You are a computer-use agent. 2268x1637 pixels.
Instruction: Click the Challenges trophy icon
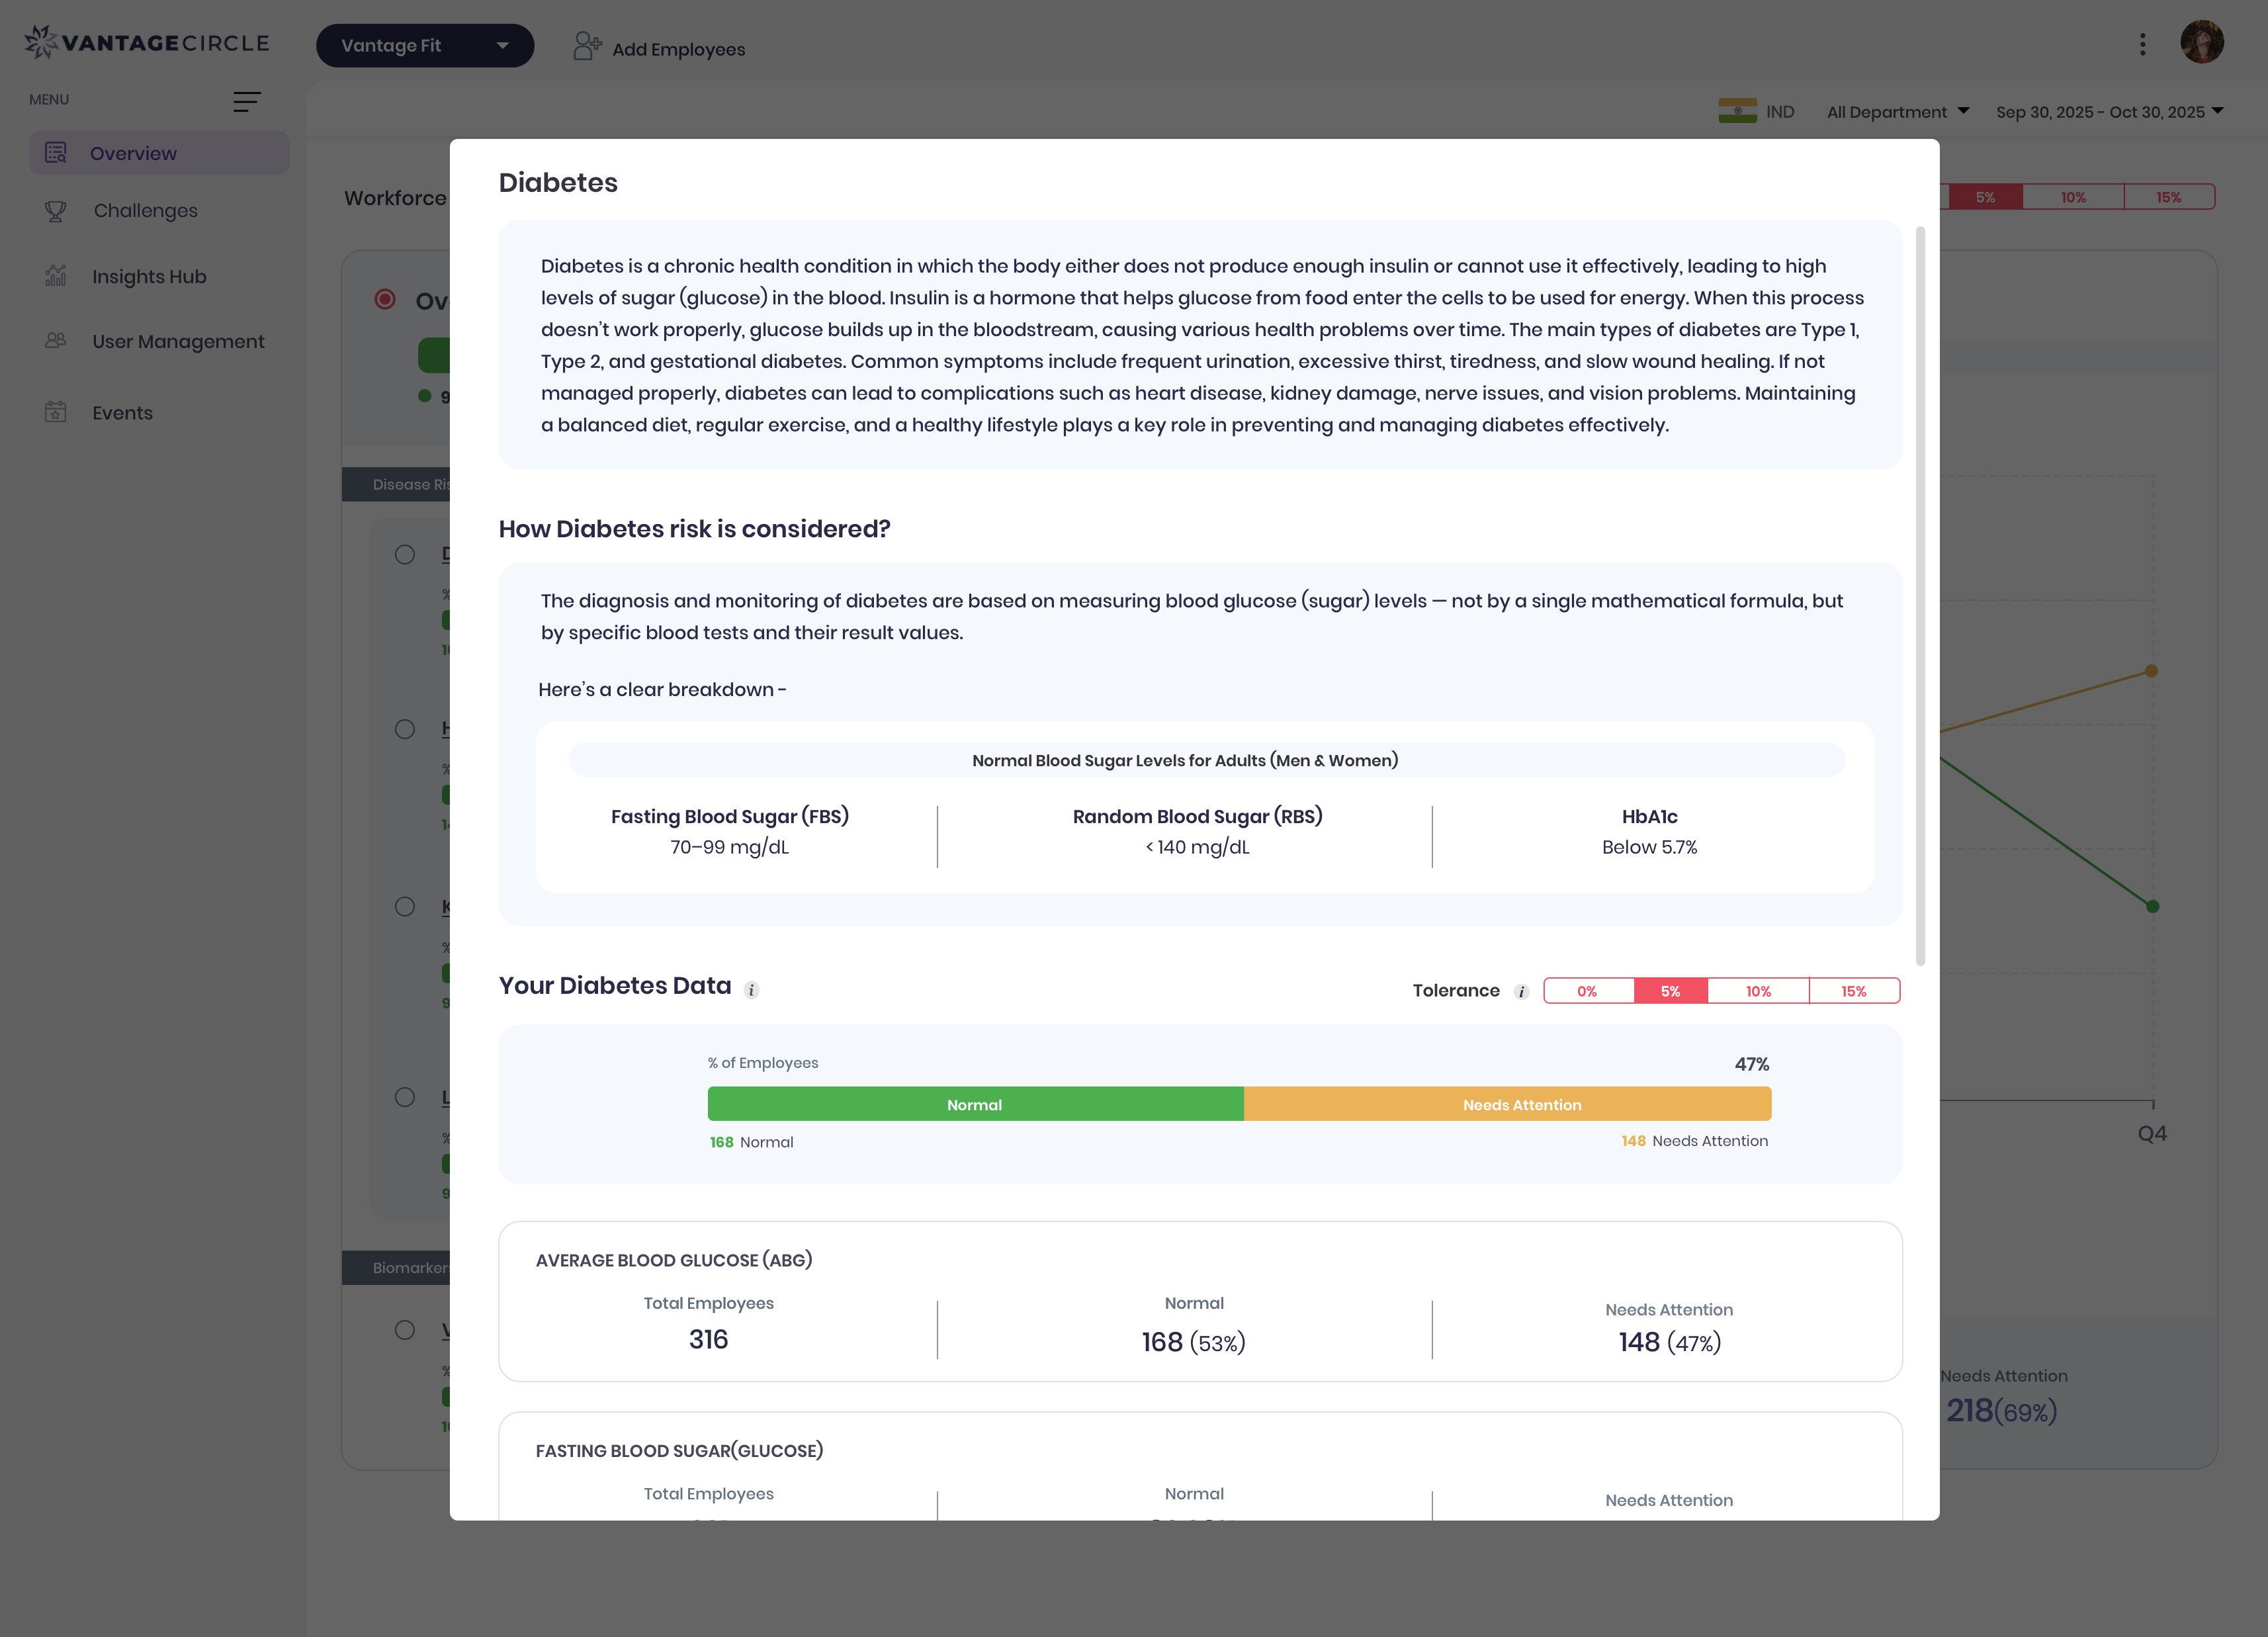pyautogui.click(x=55, y=210)
